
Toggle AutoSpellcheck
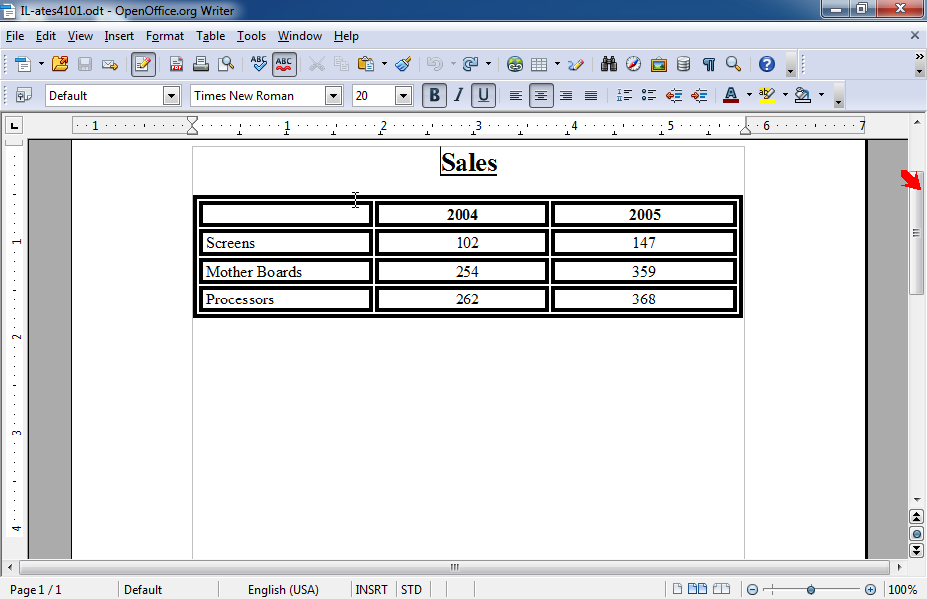point(284,63)
